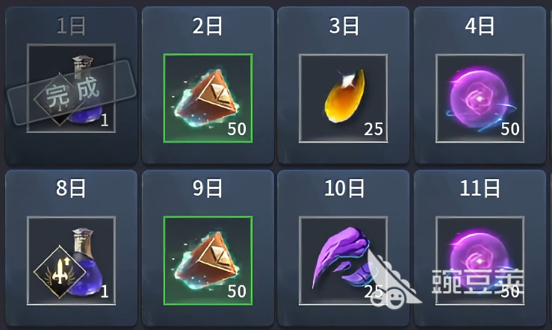Click the 完成 stamp on day one

72,93
